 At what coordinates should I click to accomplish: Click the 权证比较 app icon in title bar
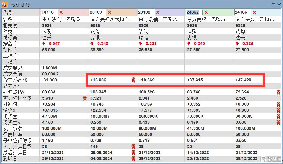tap(5, 5)
